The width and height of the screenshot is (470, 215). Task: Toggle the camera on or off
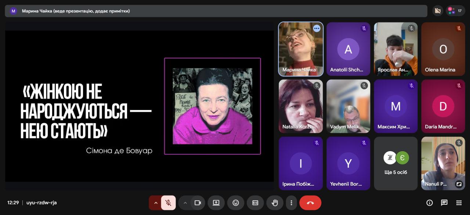(x=198, y=203)
